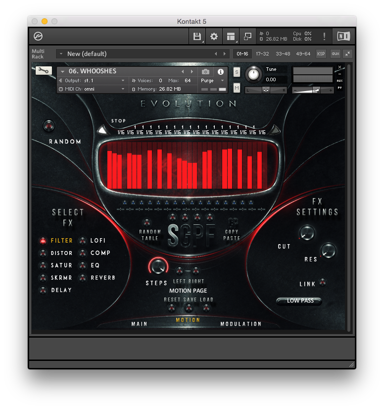This screenshot has width=384, height=409.
Task: Click the exclamation panic button
Action: pos(324,36)
